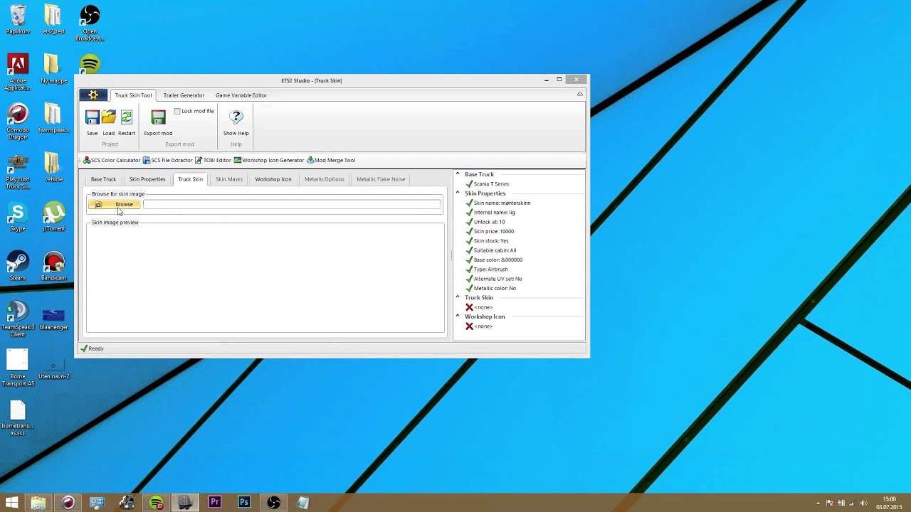Open the Mod Merge Tool
The width and height of the screenshot is (911, 512).
[331, 160]
